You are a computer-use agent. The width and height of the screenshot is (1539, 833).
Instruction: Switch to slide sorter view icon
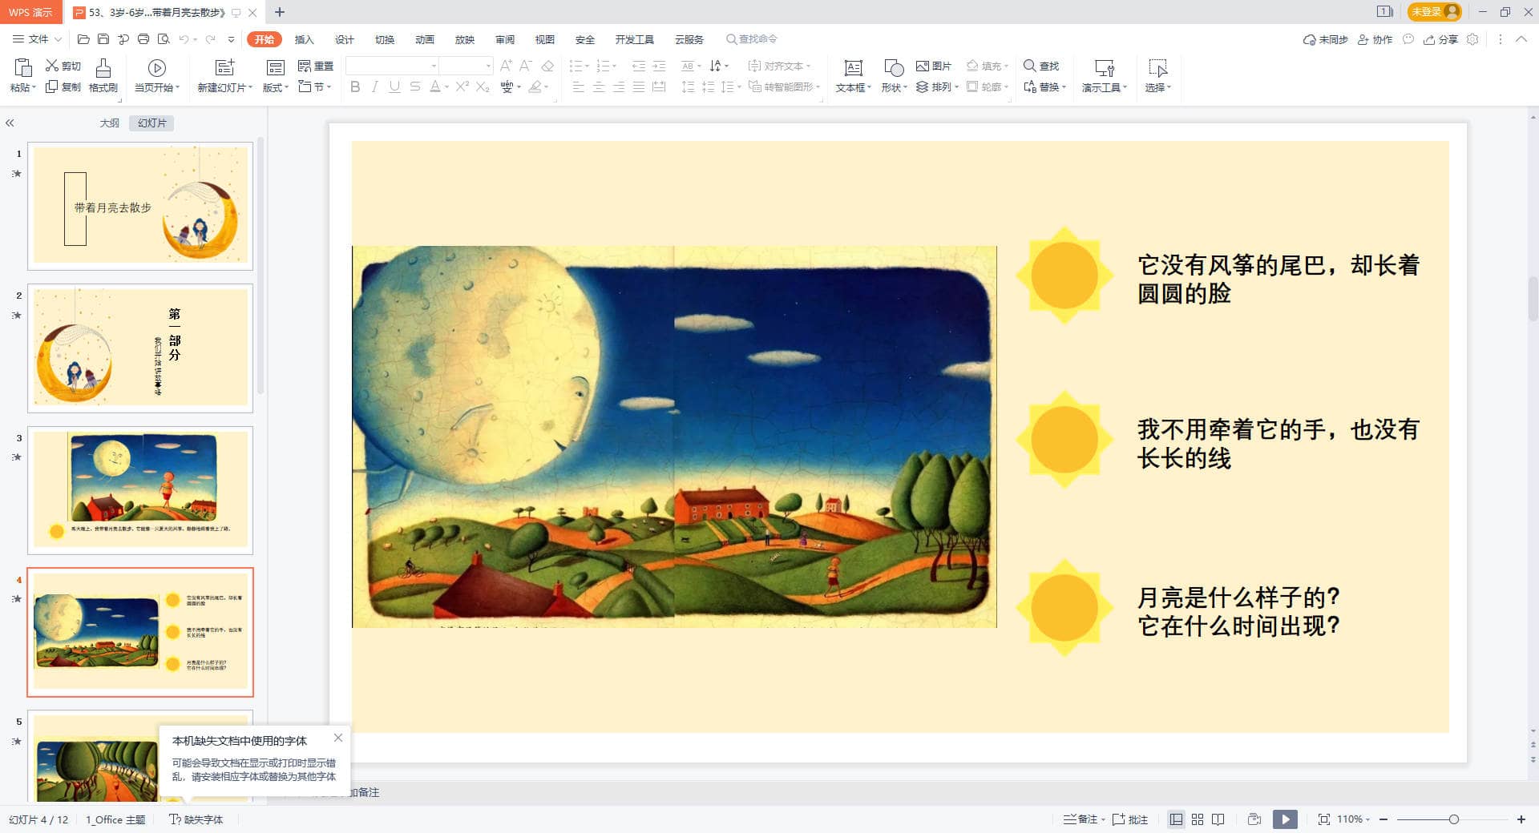tap(1198, 819)
